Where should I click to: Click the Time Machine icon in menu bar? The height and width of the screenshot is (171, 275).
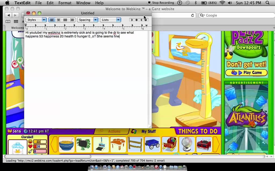click(187, 3)
